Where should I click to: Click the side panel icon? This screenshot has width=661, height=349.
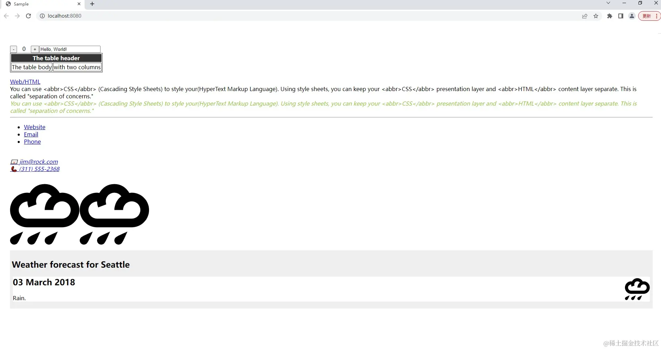coord(621,16)
